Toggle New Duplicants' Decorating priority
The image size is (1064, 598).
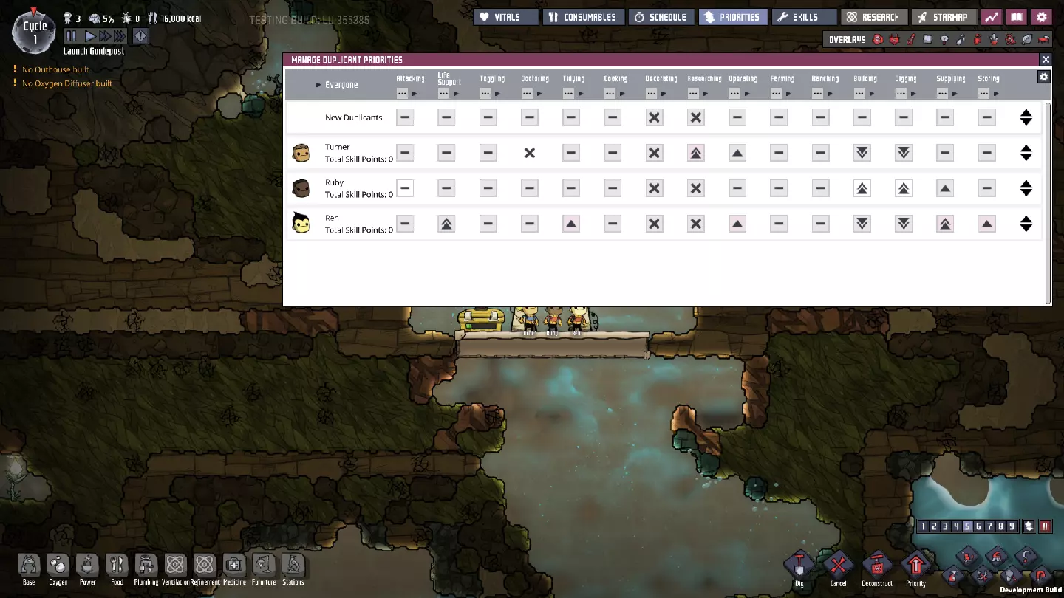coord(655,117)
